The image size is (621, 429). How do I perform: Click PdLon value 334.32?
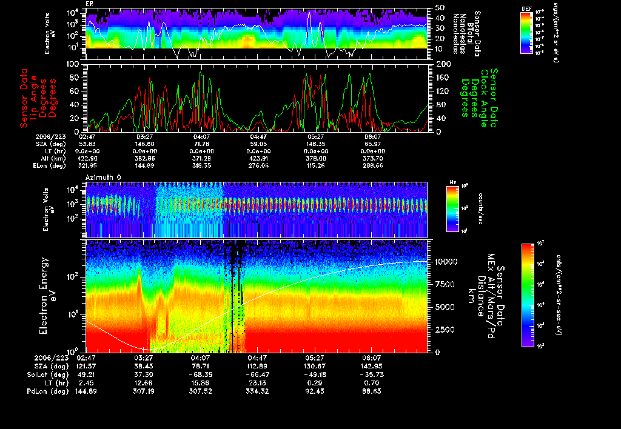[x=257, y=391]
